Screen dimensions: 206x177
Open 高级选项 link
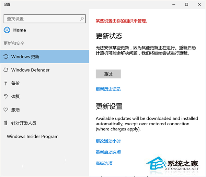104,163
